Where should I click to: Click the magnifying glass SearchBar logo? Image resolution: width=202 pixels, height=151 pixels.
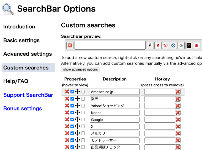coord(8,9)
